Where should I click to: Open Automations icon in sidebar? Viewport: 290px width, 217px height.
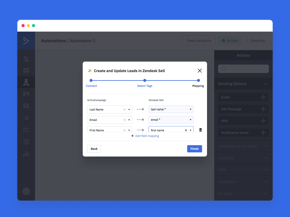point(26,83)
